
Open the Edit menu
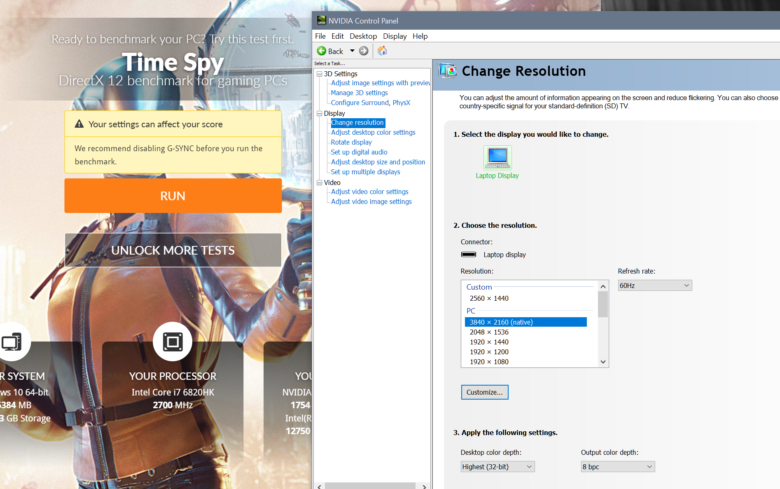(337, 36)
